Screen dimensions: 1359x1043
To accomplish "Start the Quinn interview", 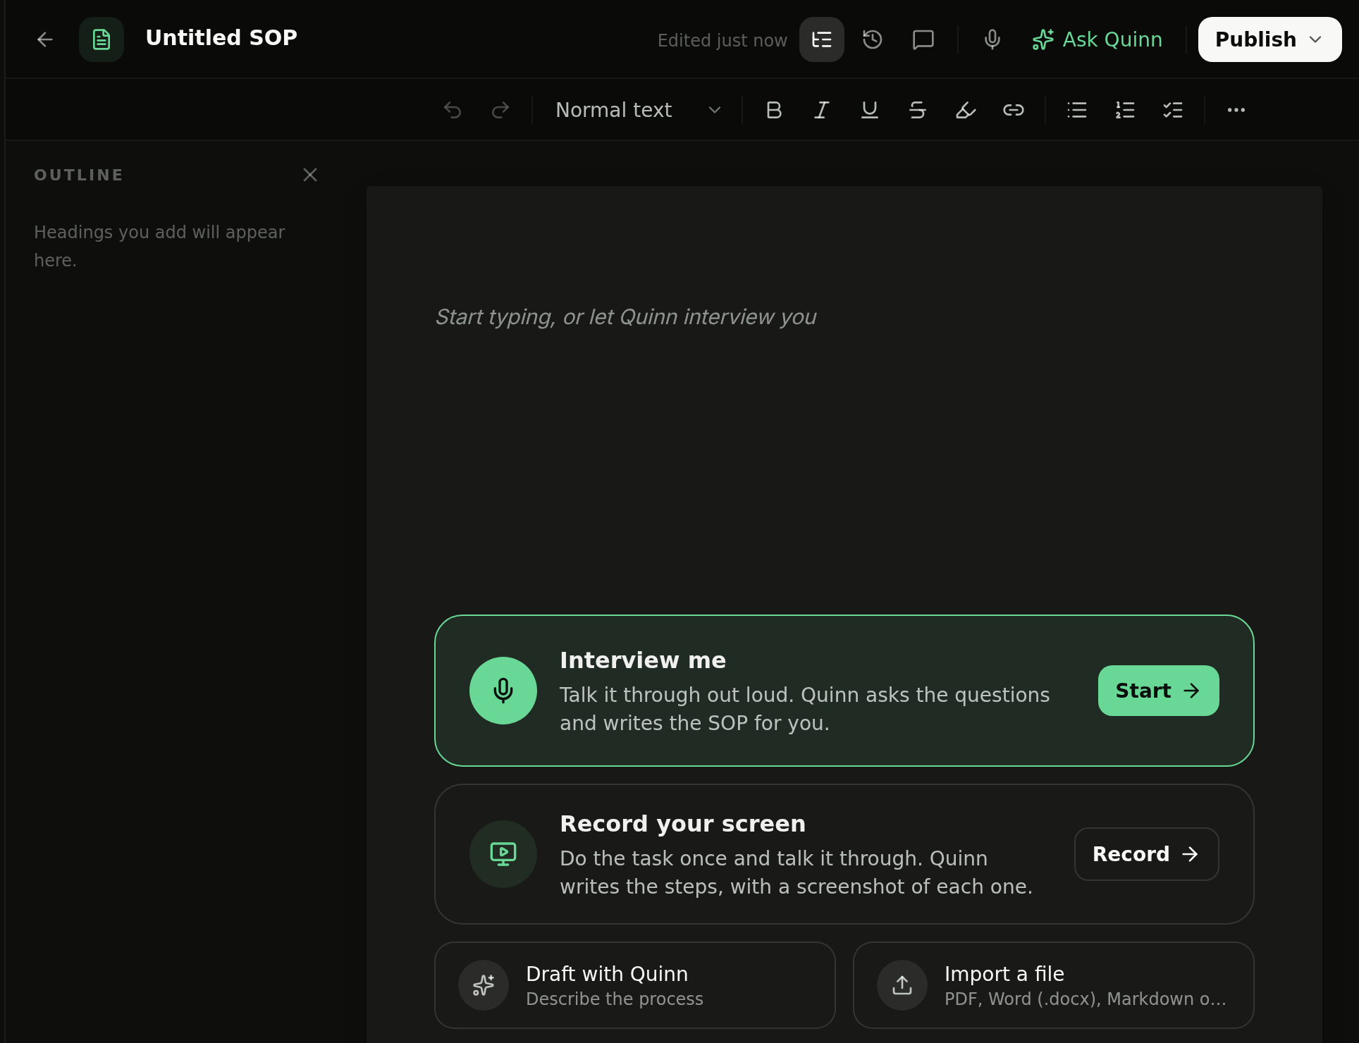I will pyautogui.click(x=1159, y=691).
